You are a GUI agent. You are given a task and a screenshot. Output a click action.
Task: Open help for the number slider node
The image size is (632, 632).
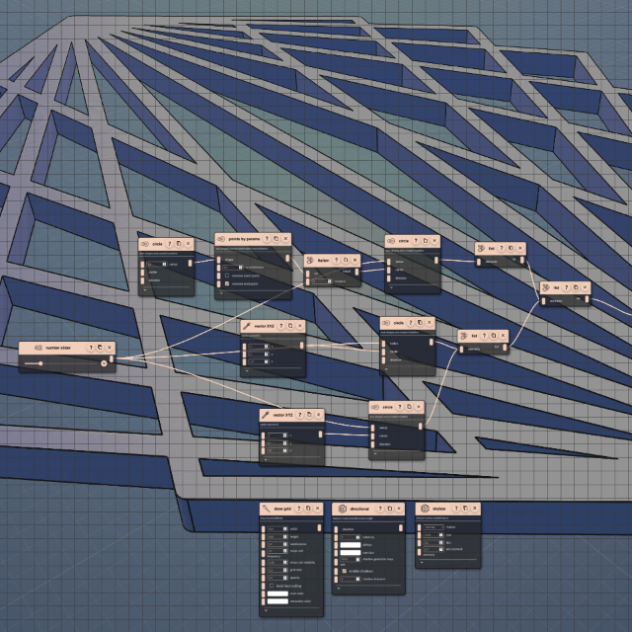click(x=91, y=348)
